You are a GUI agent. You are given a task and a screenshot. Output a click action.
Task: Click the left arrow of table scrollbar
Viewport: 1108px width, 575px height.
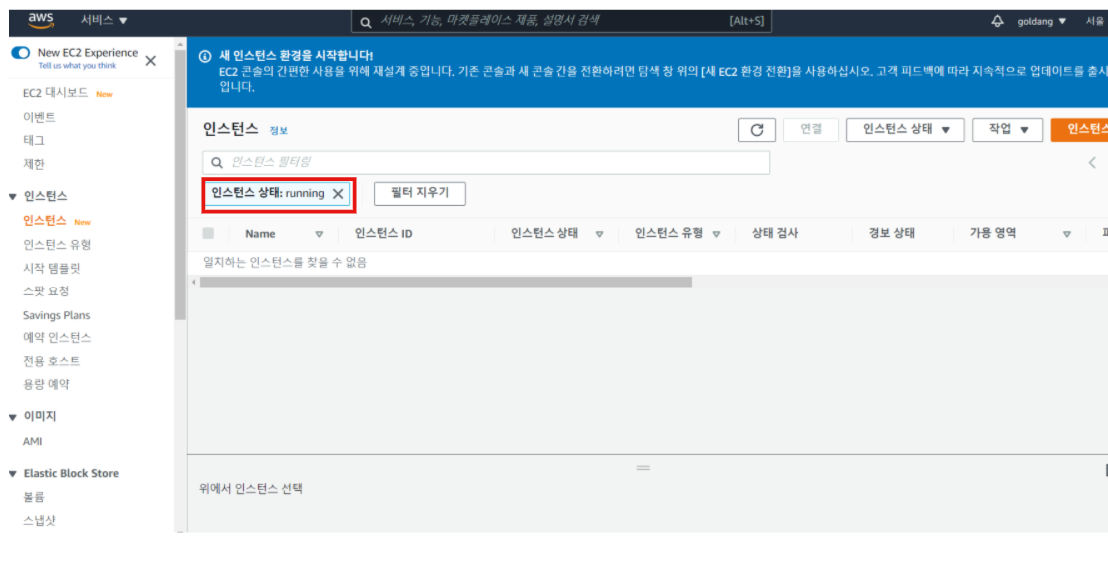194,282
